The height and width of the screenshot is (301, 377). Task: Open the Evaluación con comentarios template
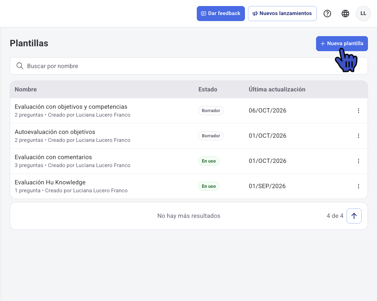click(53, 157)
